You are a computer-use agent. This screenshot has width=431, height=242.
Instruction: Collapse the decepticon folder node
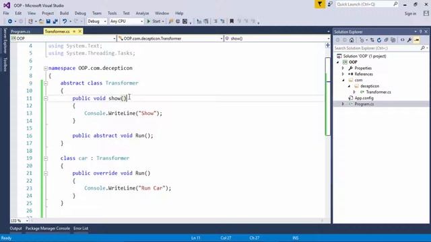pos(349,86)
